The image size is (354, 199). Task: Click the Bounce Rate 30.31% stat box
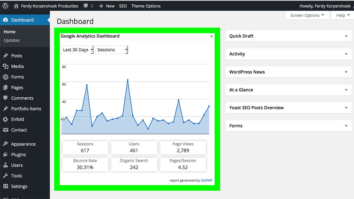pos(85,164)
